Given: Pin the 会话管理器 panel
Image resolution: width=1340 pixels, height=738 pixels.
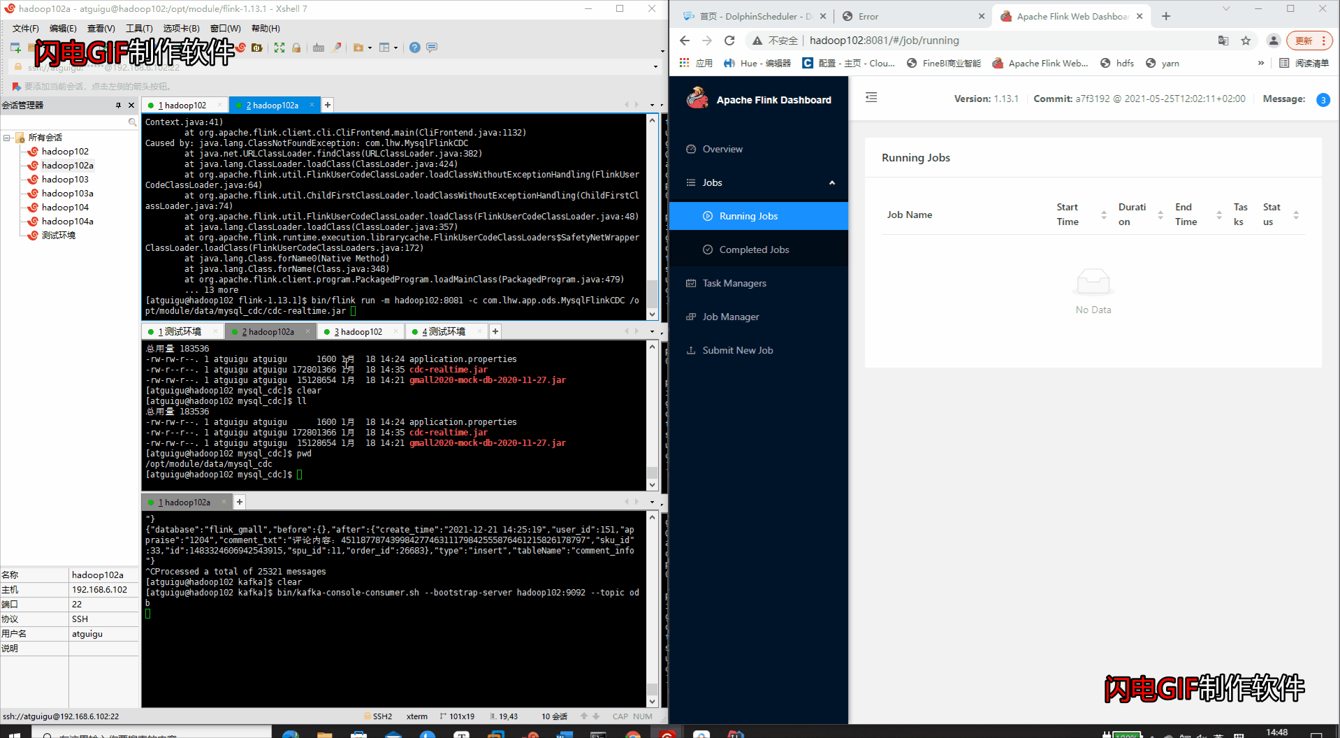Looking at the screenshot, I should coord(118,105).
